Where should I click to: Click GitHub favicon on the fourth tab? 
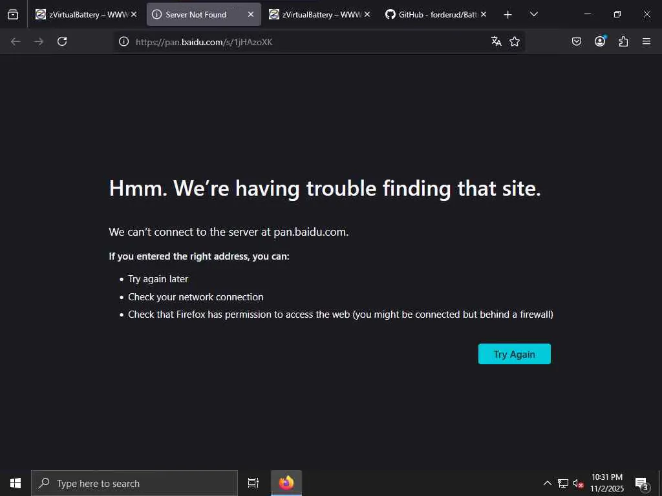tap(390, 14)
